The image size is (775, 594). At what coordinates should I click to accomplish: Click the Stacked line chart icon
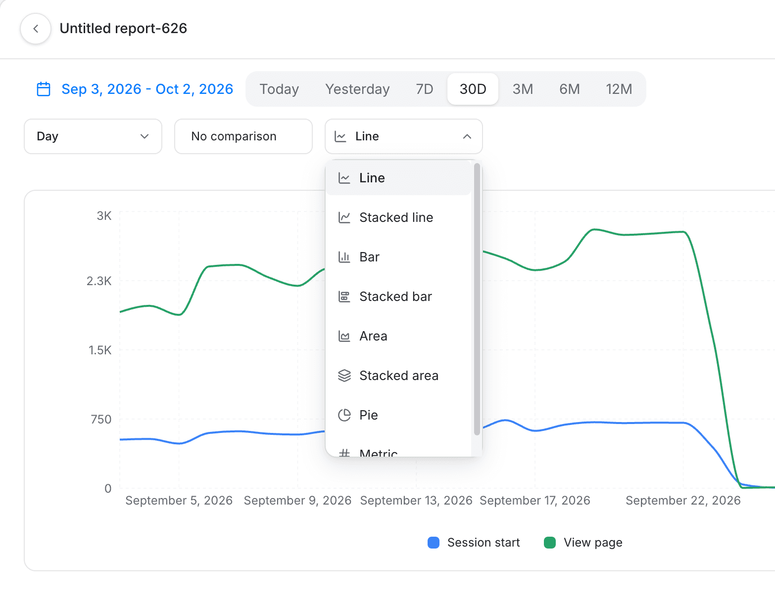(344, 217)
